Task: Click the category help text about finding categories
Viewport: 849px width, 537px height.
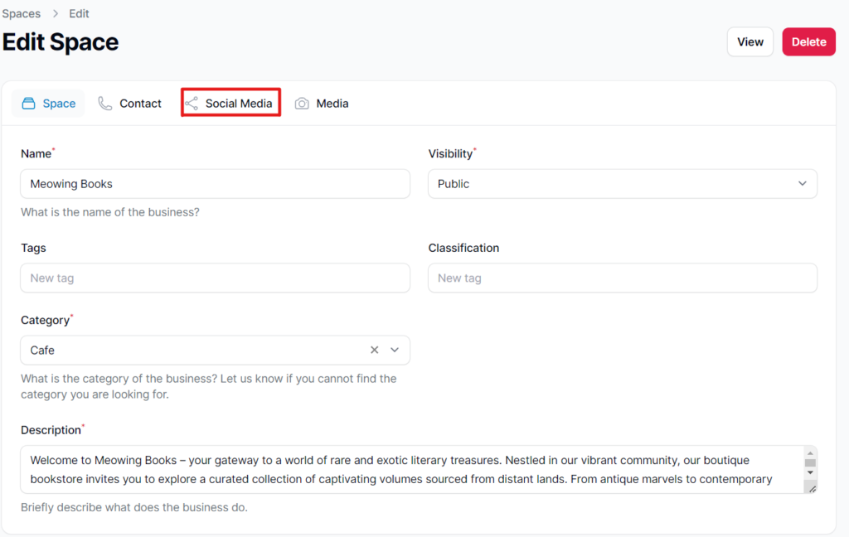Action: coord(208,386)
